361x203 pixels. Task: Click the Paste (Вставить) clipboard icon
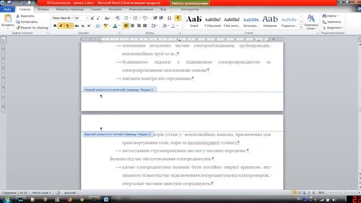tap(8, 19)
